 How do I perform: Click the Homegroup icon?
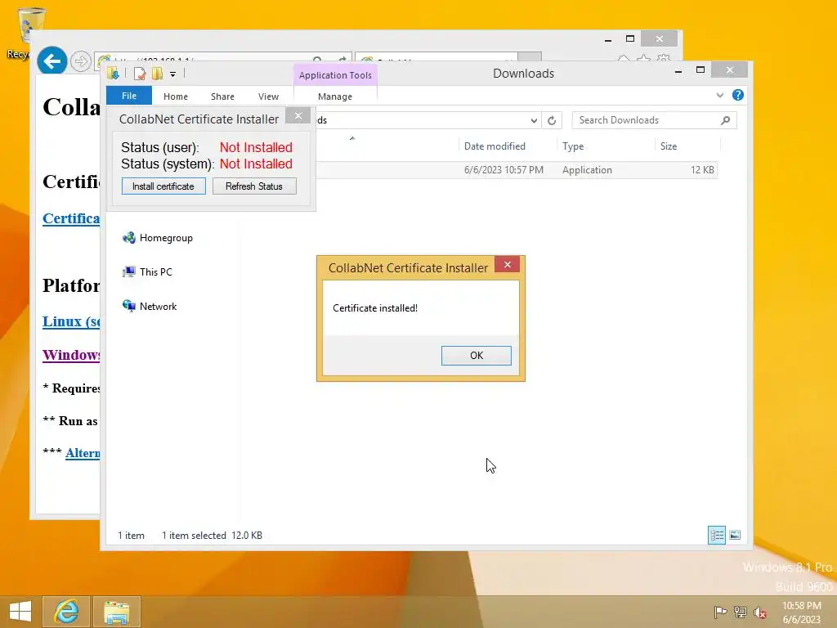(128, 238)
